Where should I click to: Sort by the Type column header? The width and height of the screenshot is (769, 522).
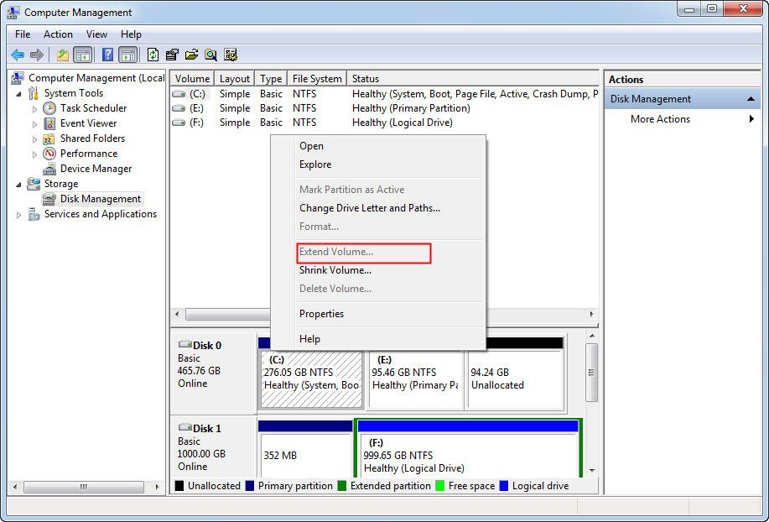[x=271, y=79]
